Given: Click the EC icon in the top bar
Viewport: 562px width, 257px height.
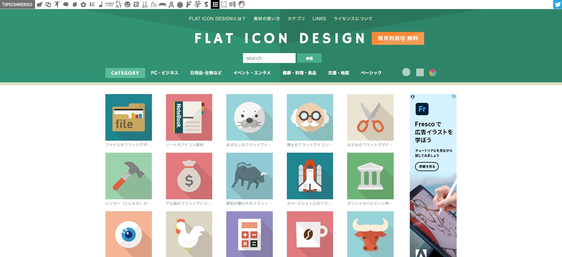Looking at the screenshot, I should (x=92, y=4).
